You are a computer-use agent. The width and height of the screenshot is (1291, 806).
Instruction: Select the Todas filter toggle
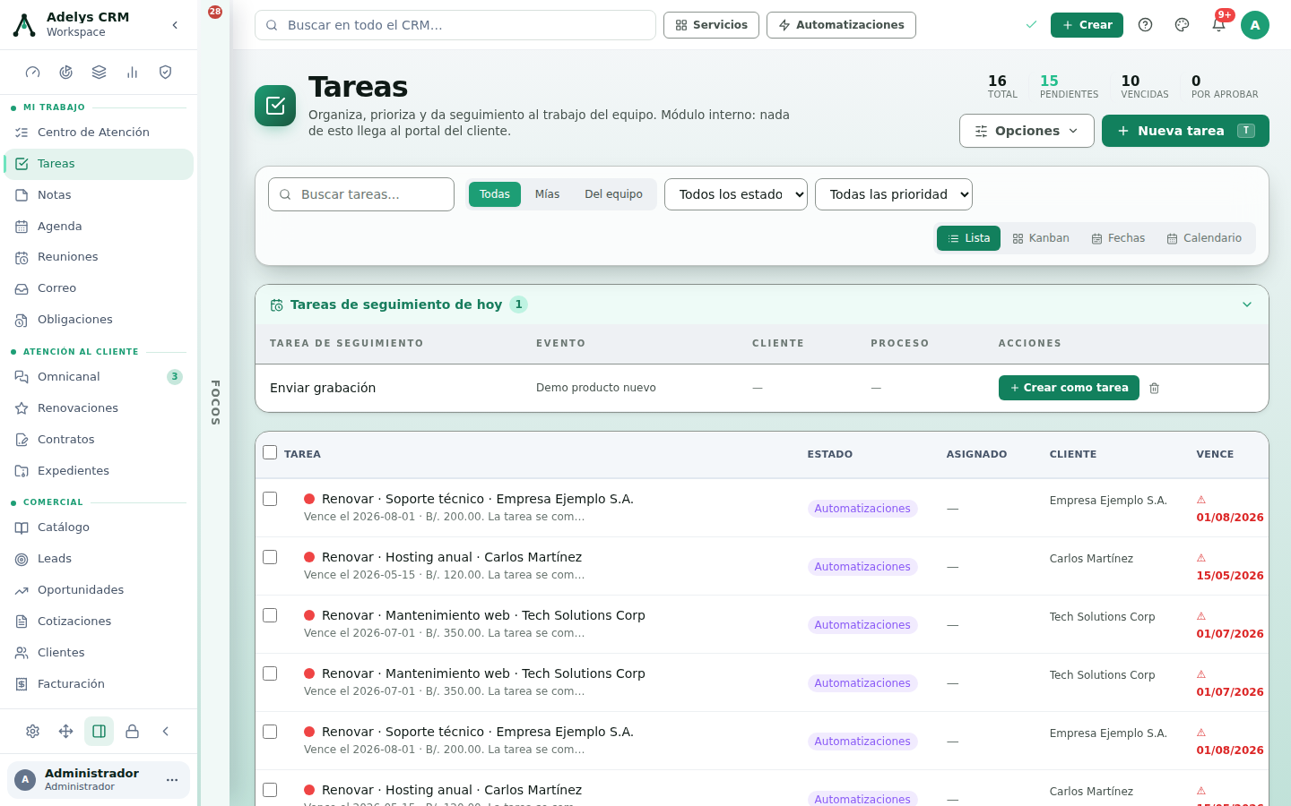coord(495,194)
